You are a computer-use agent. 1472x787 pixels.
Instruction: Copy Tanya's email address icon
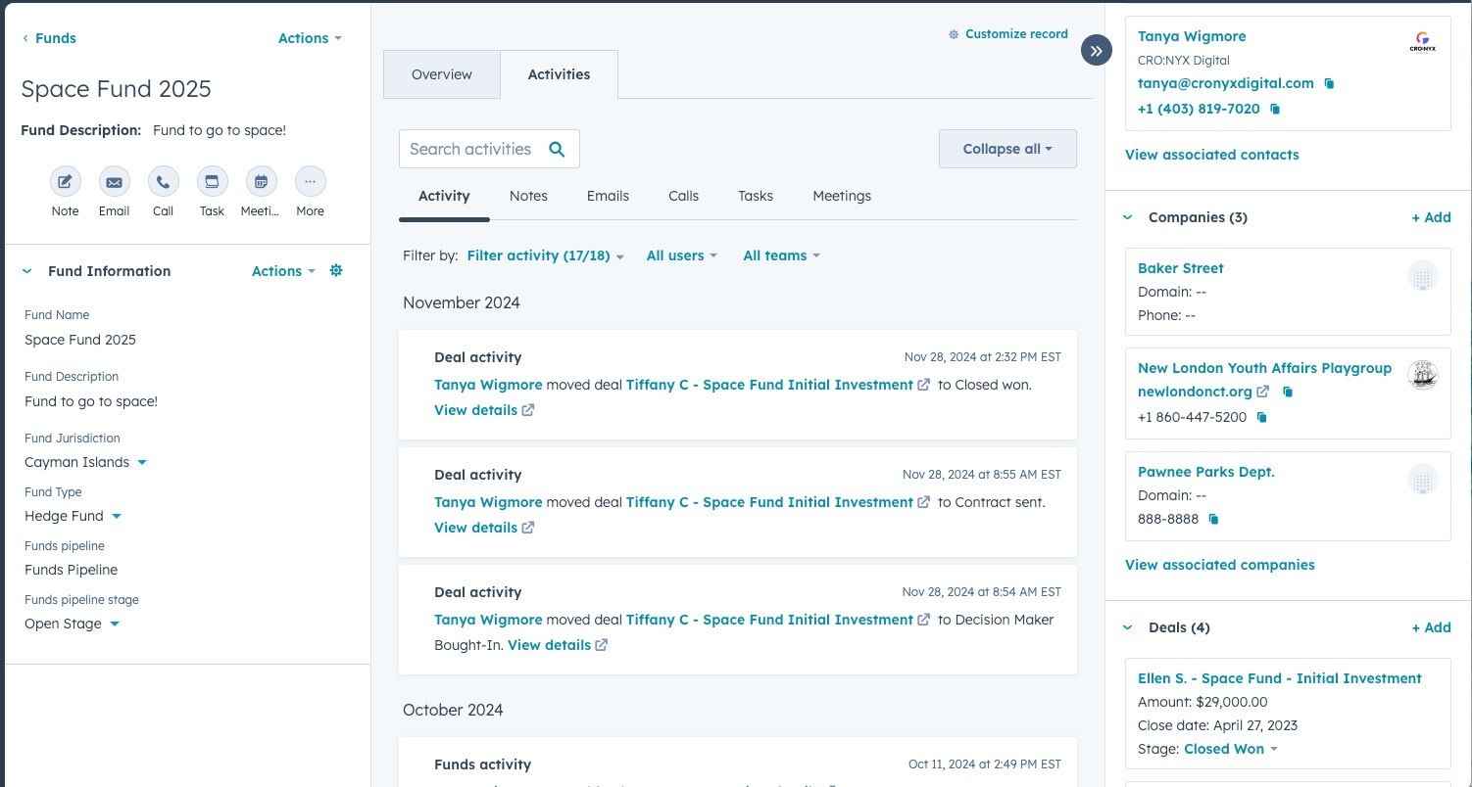click(1330, 84)
